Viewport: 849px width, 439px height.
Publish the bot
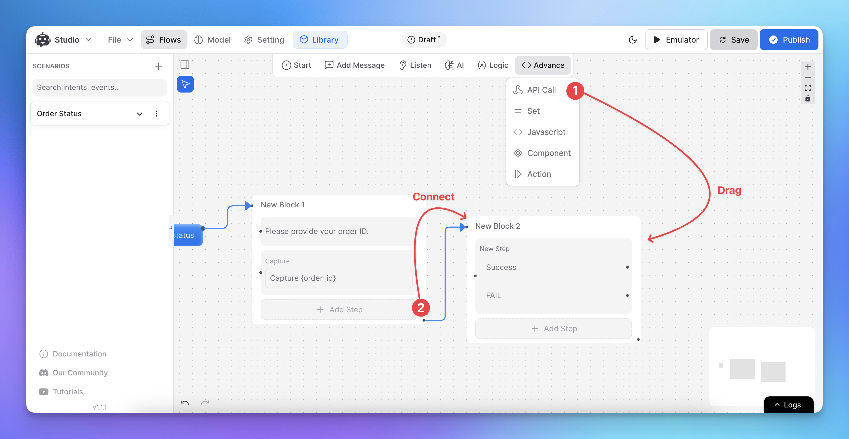click(x=789, y=40)
